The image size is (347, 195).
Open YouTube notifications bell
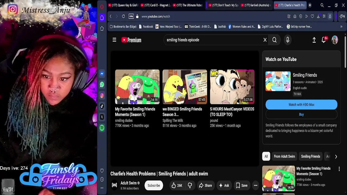[x=324, y=40]
